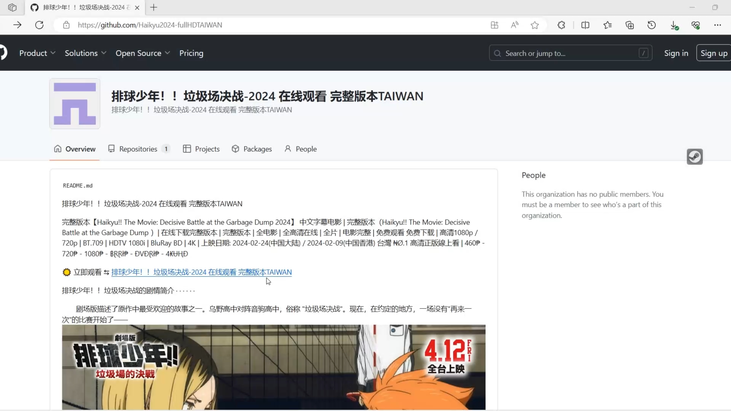Click the Steam overlay icon on screen edge
The height and width of the screenshot is (411, 731).
point(695,156)
